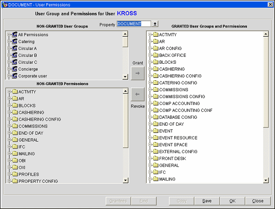Click the CASHIERING folder icon in non-granted permissions
The width and height of the screenshot is (275, 209).
point(15,113)
